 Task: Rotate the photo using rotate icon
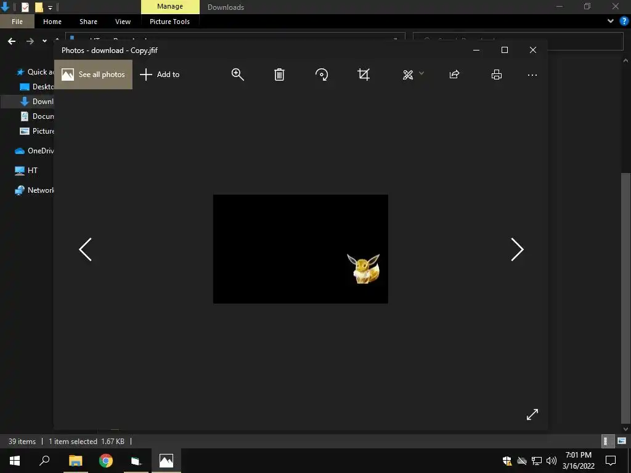[x=322, y=75]
